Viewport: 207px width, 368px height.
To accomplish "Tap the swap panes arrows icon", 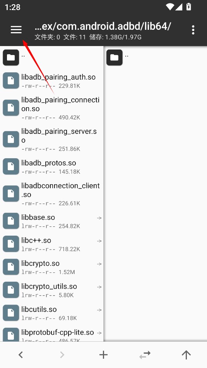I will click(x=145, y=354).
